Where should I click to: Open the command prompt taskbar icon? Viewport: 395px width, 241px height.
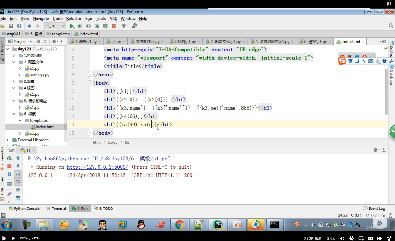click(274, 224)
